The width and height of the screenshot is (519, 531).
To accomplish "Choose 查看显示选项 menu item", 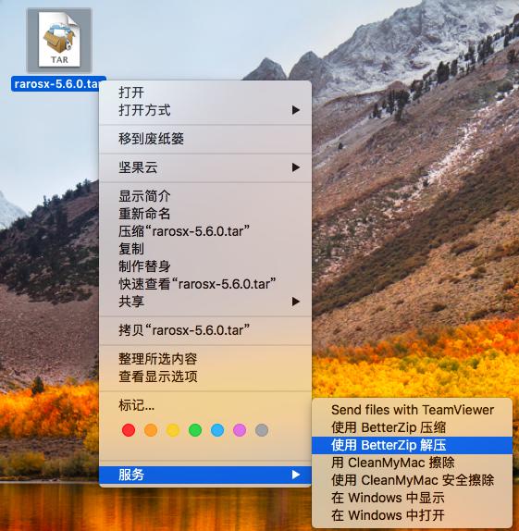I will [205, 377].
